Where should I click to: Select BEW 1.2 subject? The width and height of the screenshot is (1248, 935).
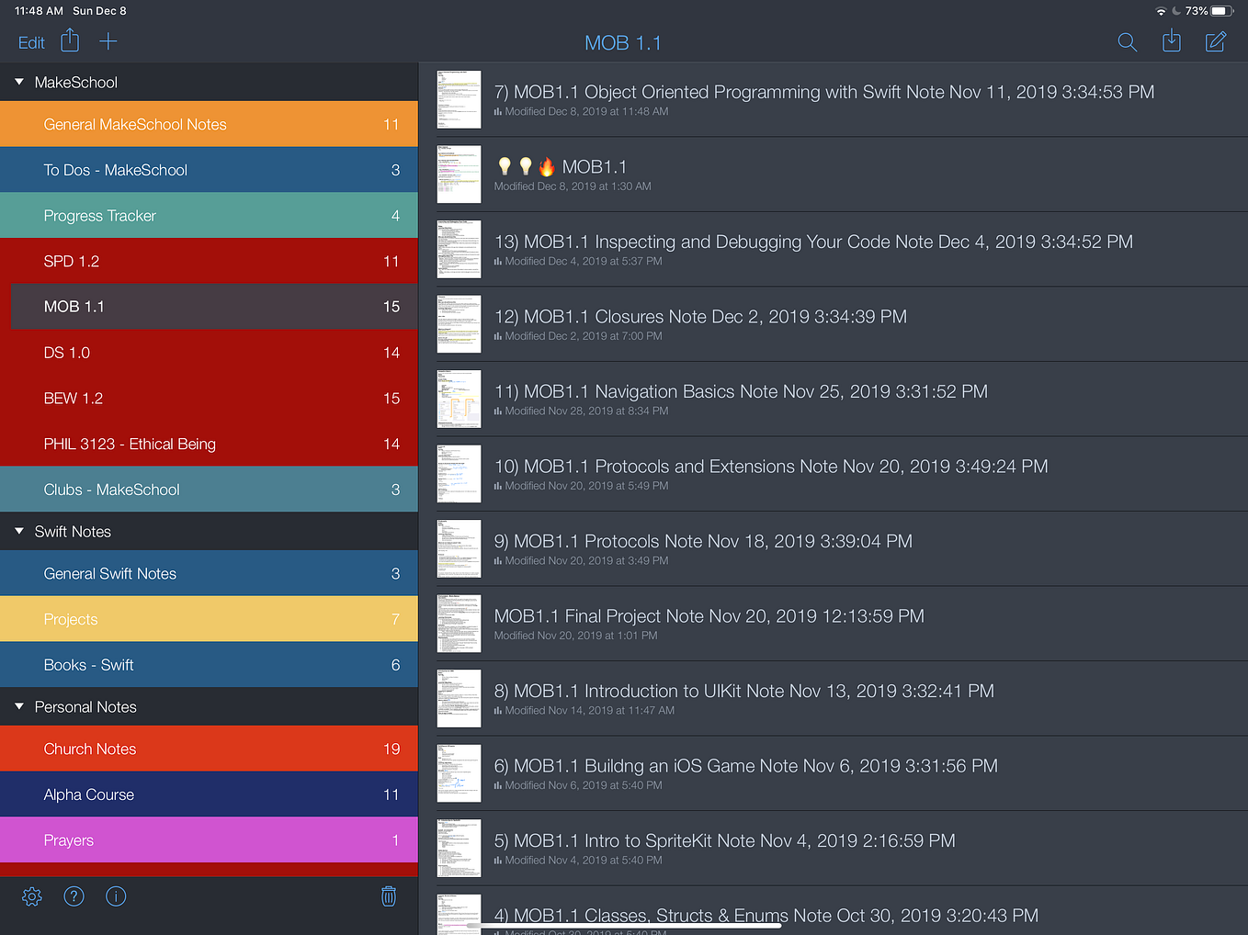click(209, 398)
